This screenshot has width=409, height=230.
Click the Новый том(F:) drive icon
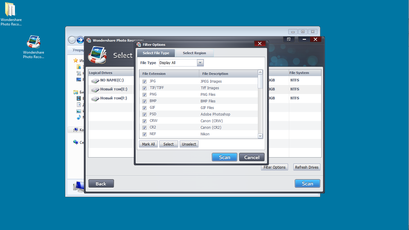point(95,99)
